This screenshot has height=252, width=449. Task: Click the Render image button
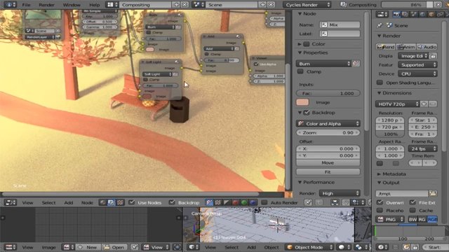385,47
